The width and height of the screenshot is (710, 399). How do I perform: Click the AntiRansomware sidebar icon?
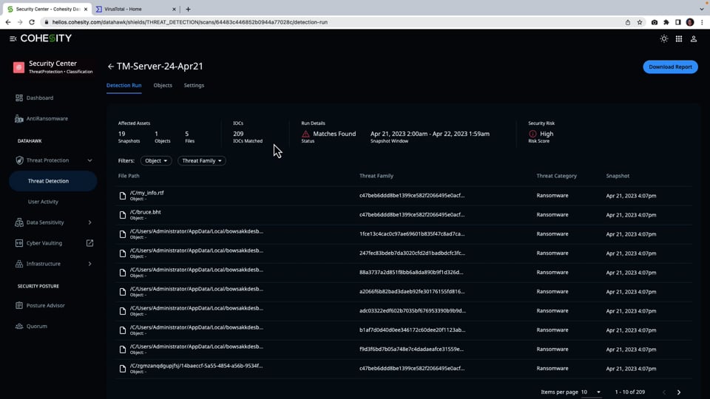(x=19, y=118)
